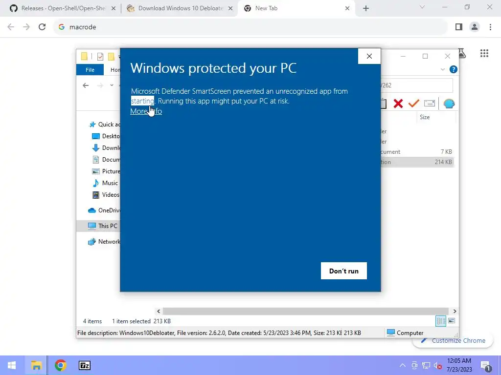Open Explorer Help blue question-mark icon
This screenshot has height=375, width=501.
pyautogui.click(x=453, y=69)
